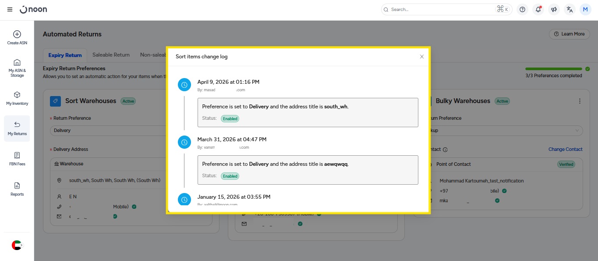Open the UAE country flag selector
Viewport: 598px width, 261px height.
pos(17,245)
